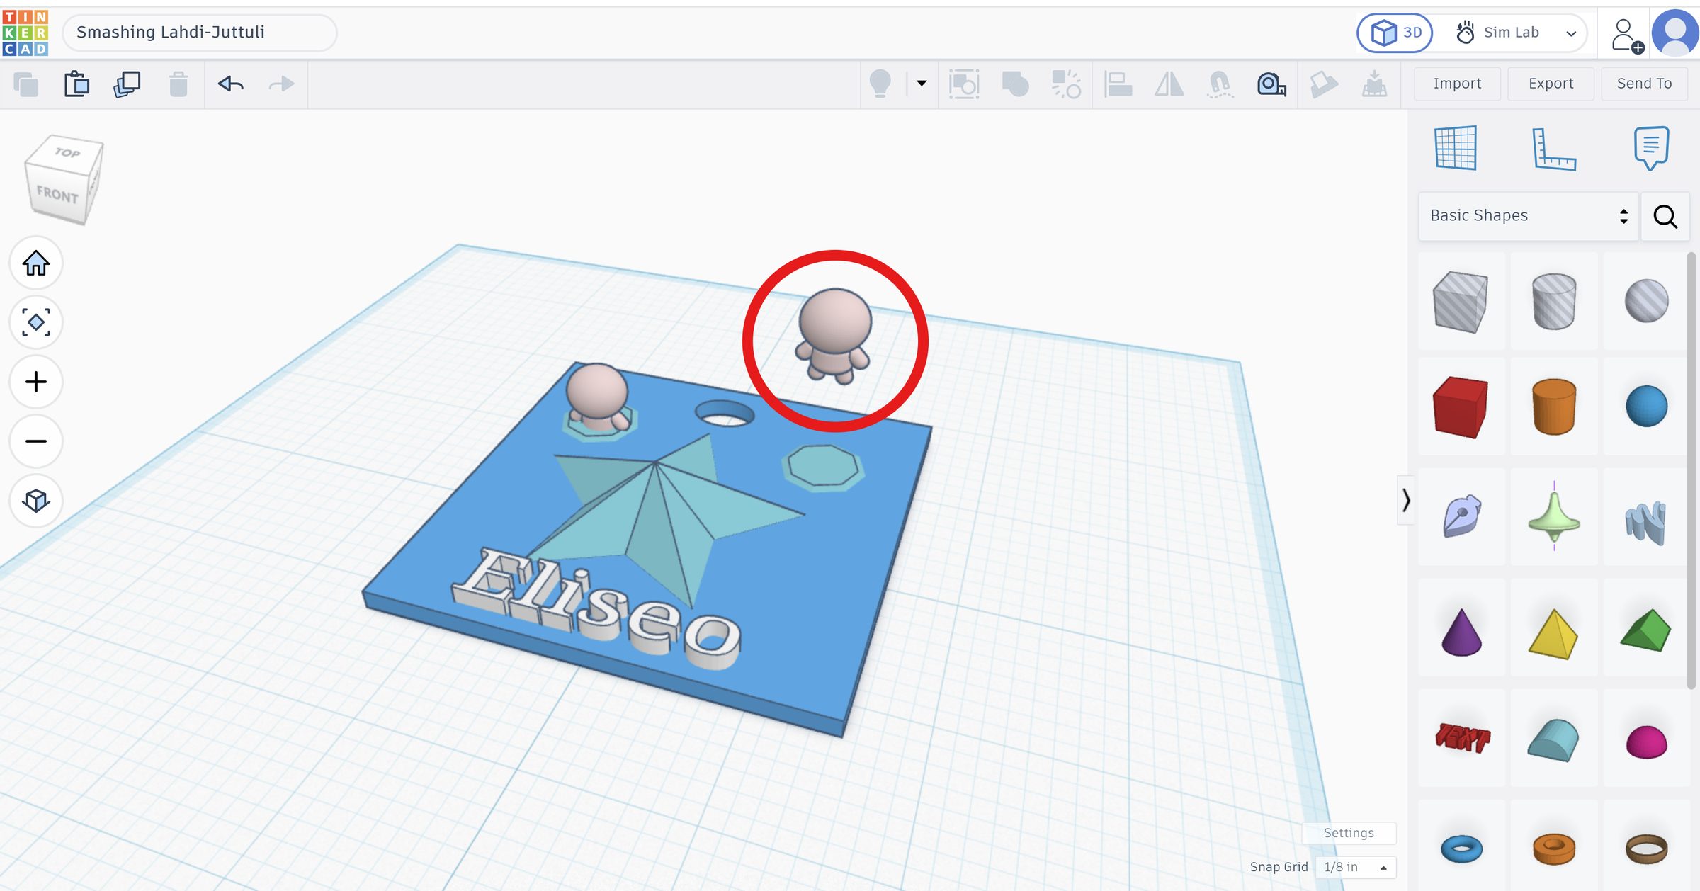This screenshot has height=891, width=1700.
Task: Select the orange Tube shape
Action: 1554,848
